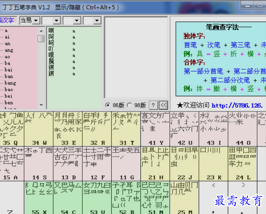Click the 13 D radical key
266x214 pixels.
pyautogui.click(x=68, y=163)
